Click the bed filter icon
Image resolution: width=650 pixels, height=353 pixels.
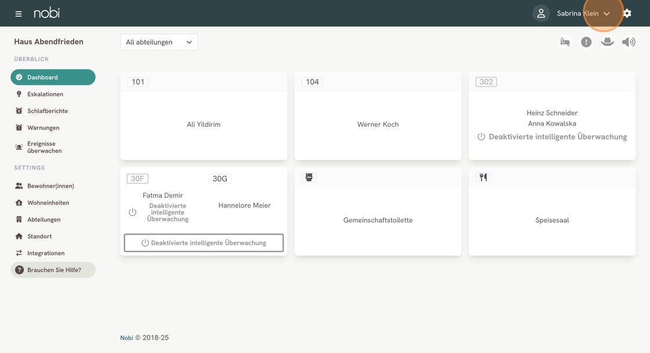(x=565, y=42)
